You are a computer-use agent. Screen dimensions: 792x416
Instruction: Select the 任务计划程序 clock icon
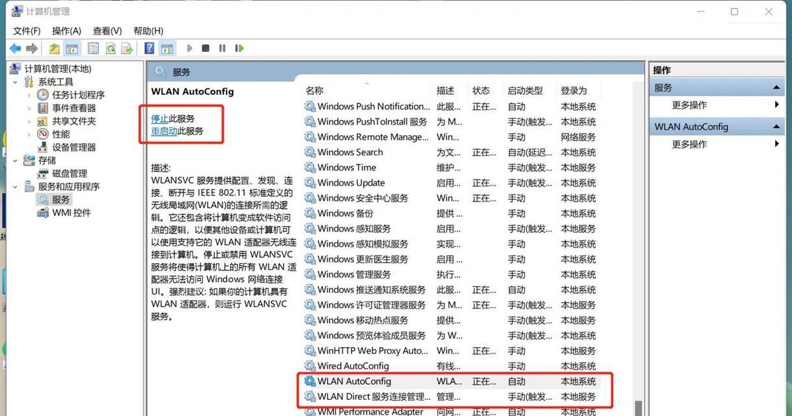43,95
